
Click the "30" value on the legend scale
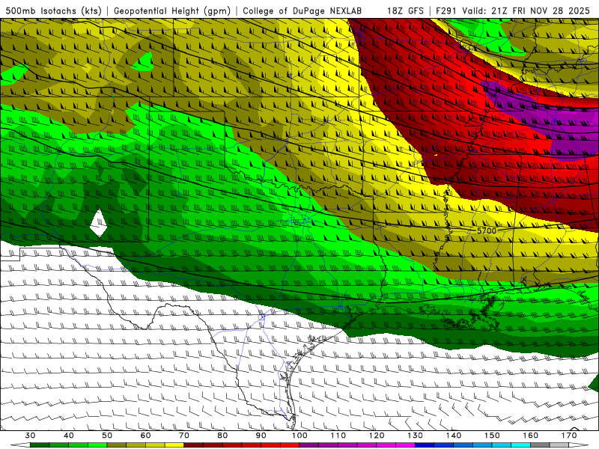pyautogui.click(x=30, y=436)
